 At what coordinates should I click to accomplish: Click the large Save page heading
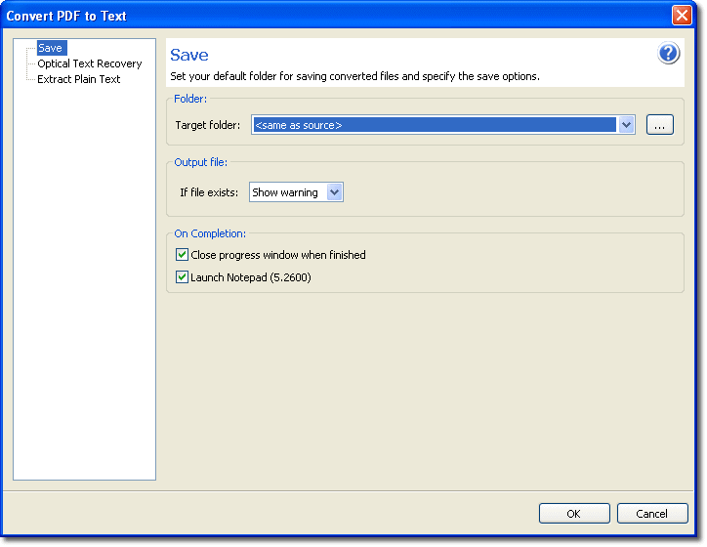click(188, 56)
